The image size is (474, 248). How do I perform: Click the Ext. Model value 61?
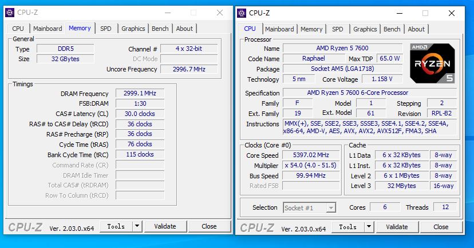pyautogui.click(x=371, y=114)
